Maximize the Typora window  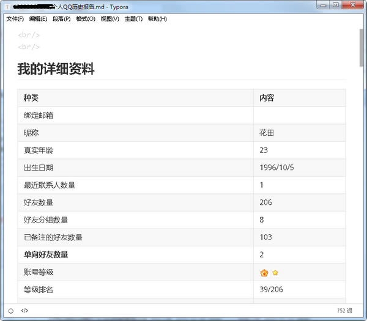pos(336,5)
